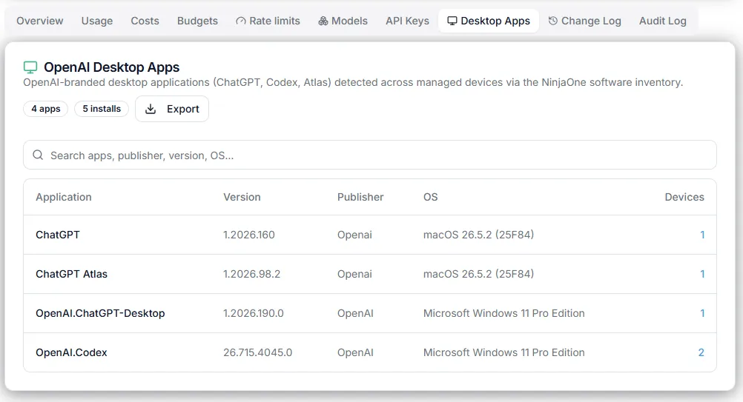This screenshot has width=743, height=402.
Task: Open device count for OpenAI.ChatGPT-Desktop
Action: pyautogui.click(x=702, y=314)
